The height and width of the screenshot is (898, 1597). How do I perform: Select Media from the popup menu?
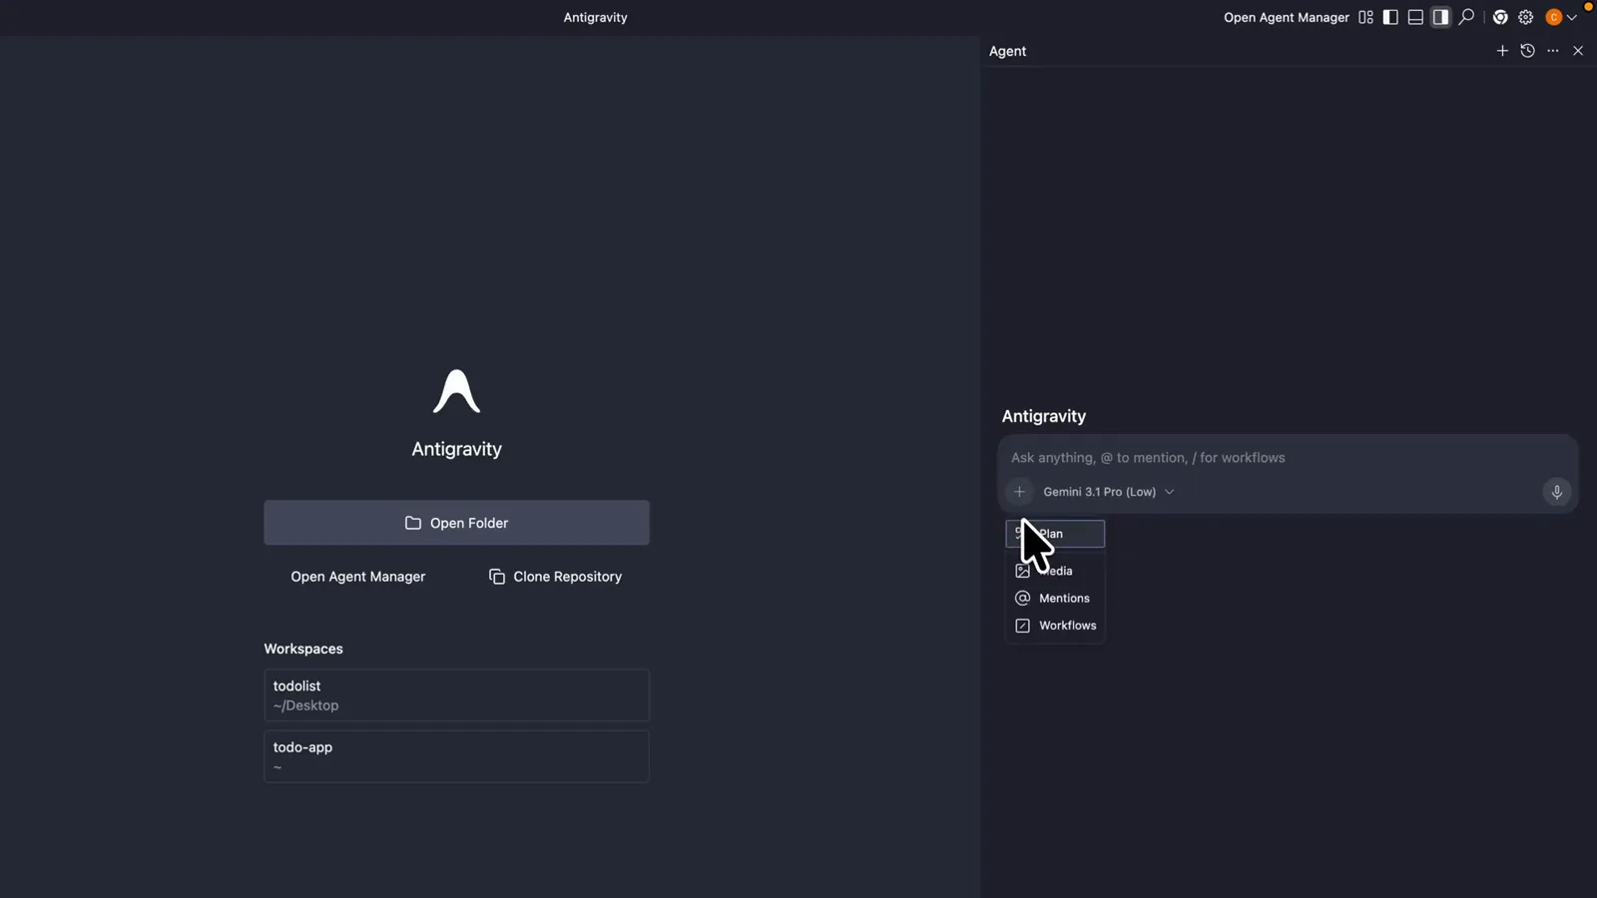[1055, 571]
